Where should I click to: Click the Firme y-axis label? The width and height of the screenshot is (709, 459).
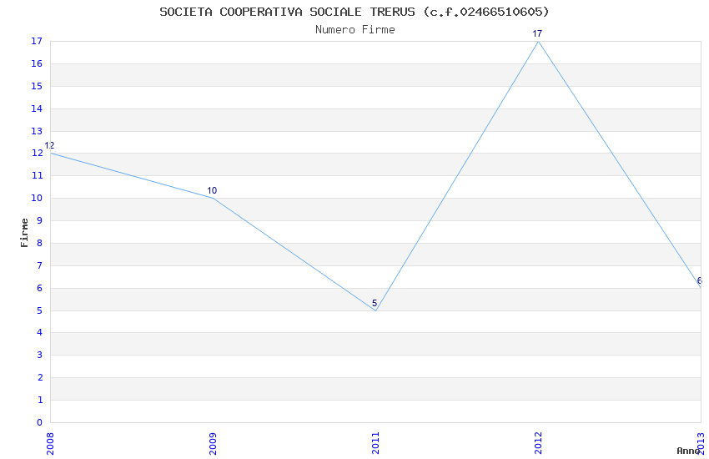[x=24, y=233]
